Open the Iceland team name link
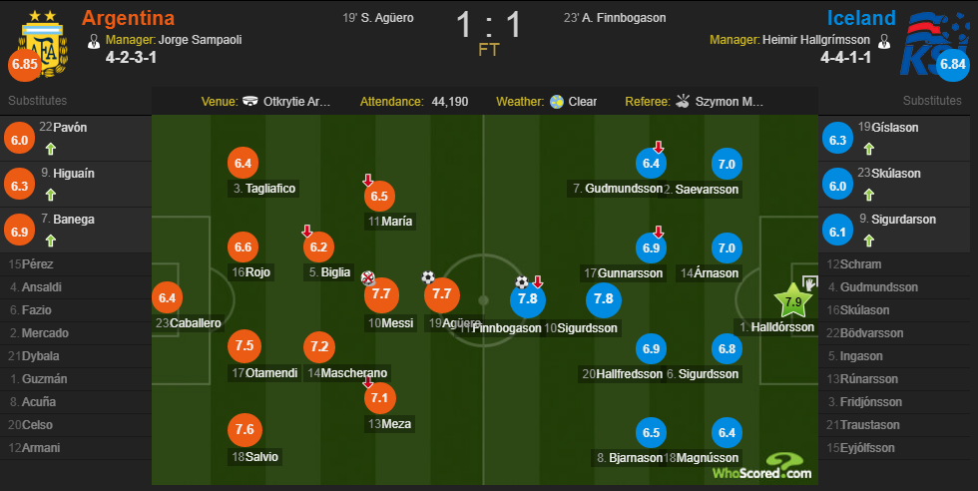 pyautogui.click(x=860, y=18)
